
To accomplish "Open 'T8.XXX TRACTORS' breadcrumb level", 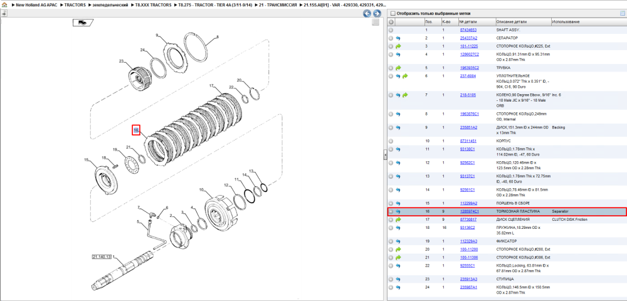I will point(153,5).
